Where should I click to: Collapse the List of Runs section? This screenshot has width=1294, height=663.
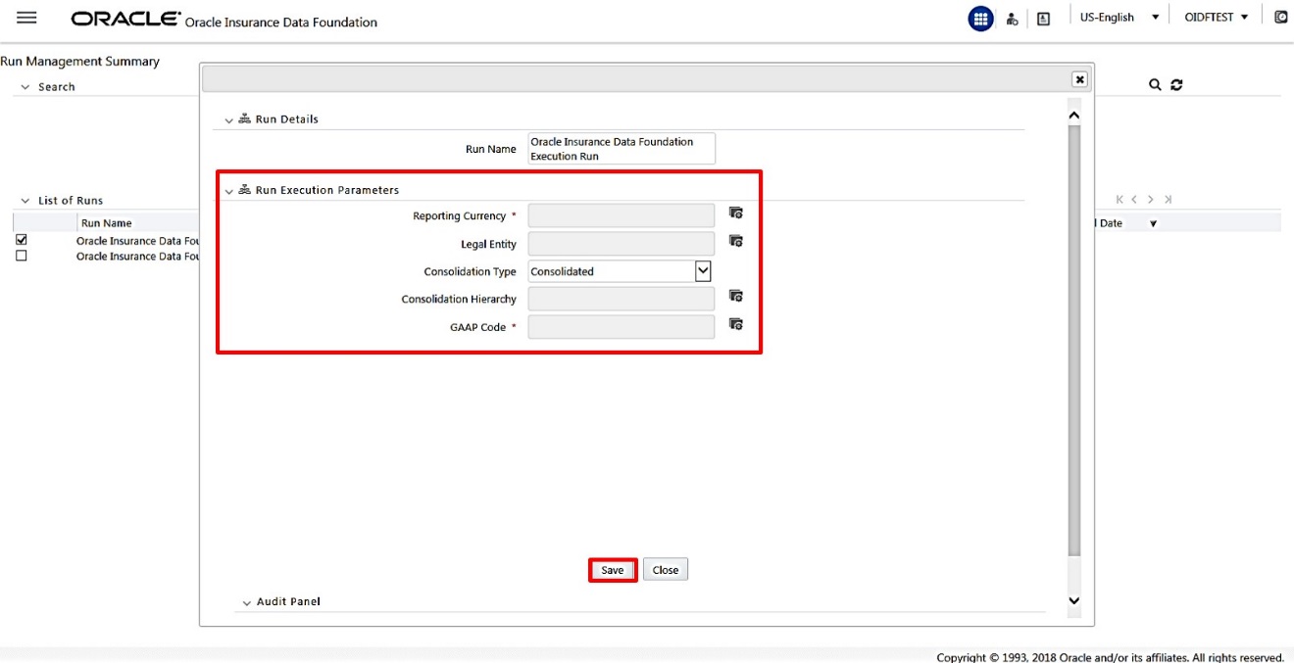click(x=25, y=201)
